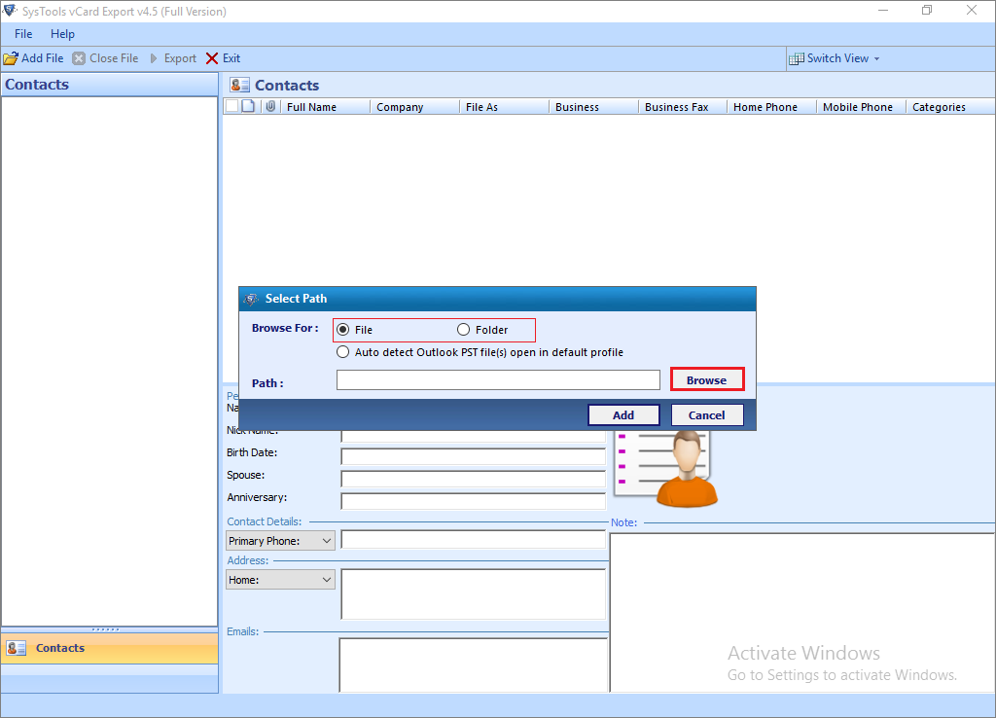Click the Export arrow icon
This screenshot has height=718, width=996.
[153, 58]
